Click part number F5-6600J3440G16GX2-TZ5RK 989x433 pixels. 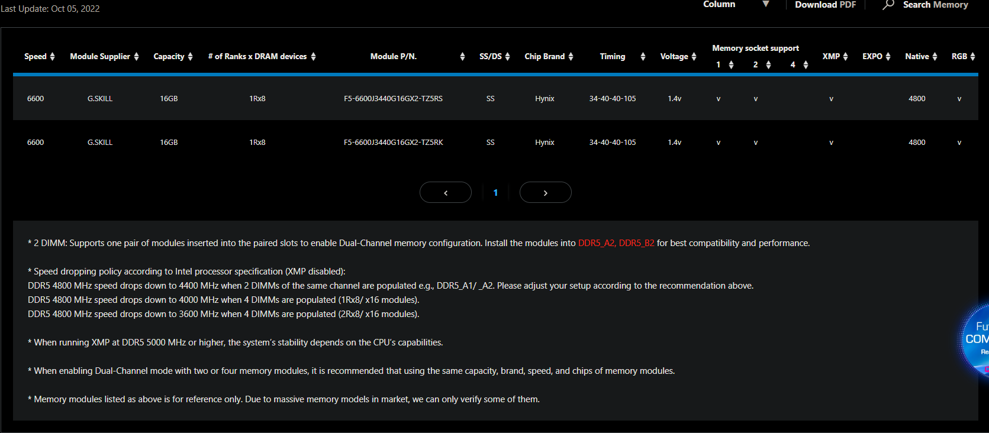pyautogui.click(x=393, y=143)
